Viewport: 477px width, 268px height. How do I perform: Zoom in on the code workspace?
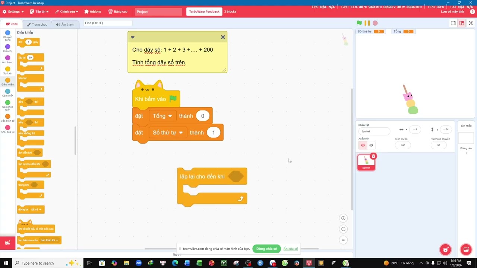pyautogui.click(x=344, y=218)
